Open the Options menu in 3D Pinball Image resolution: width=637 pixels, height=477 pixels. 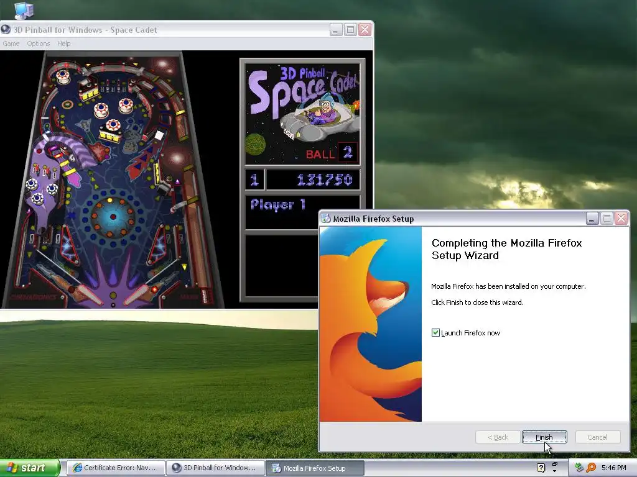38,43
